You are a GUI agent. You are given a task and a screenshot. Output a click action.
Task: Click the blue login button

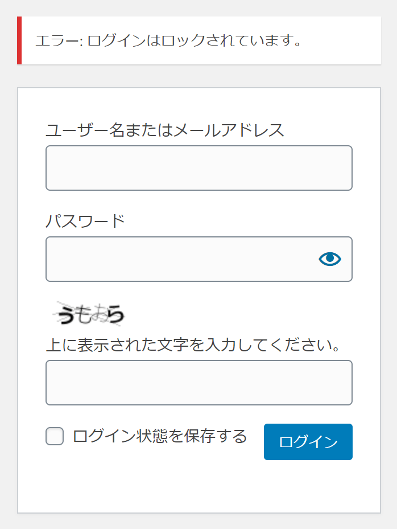[308, 442]
